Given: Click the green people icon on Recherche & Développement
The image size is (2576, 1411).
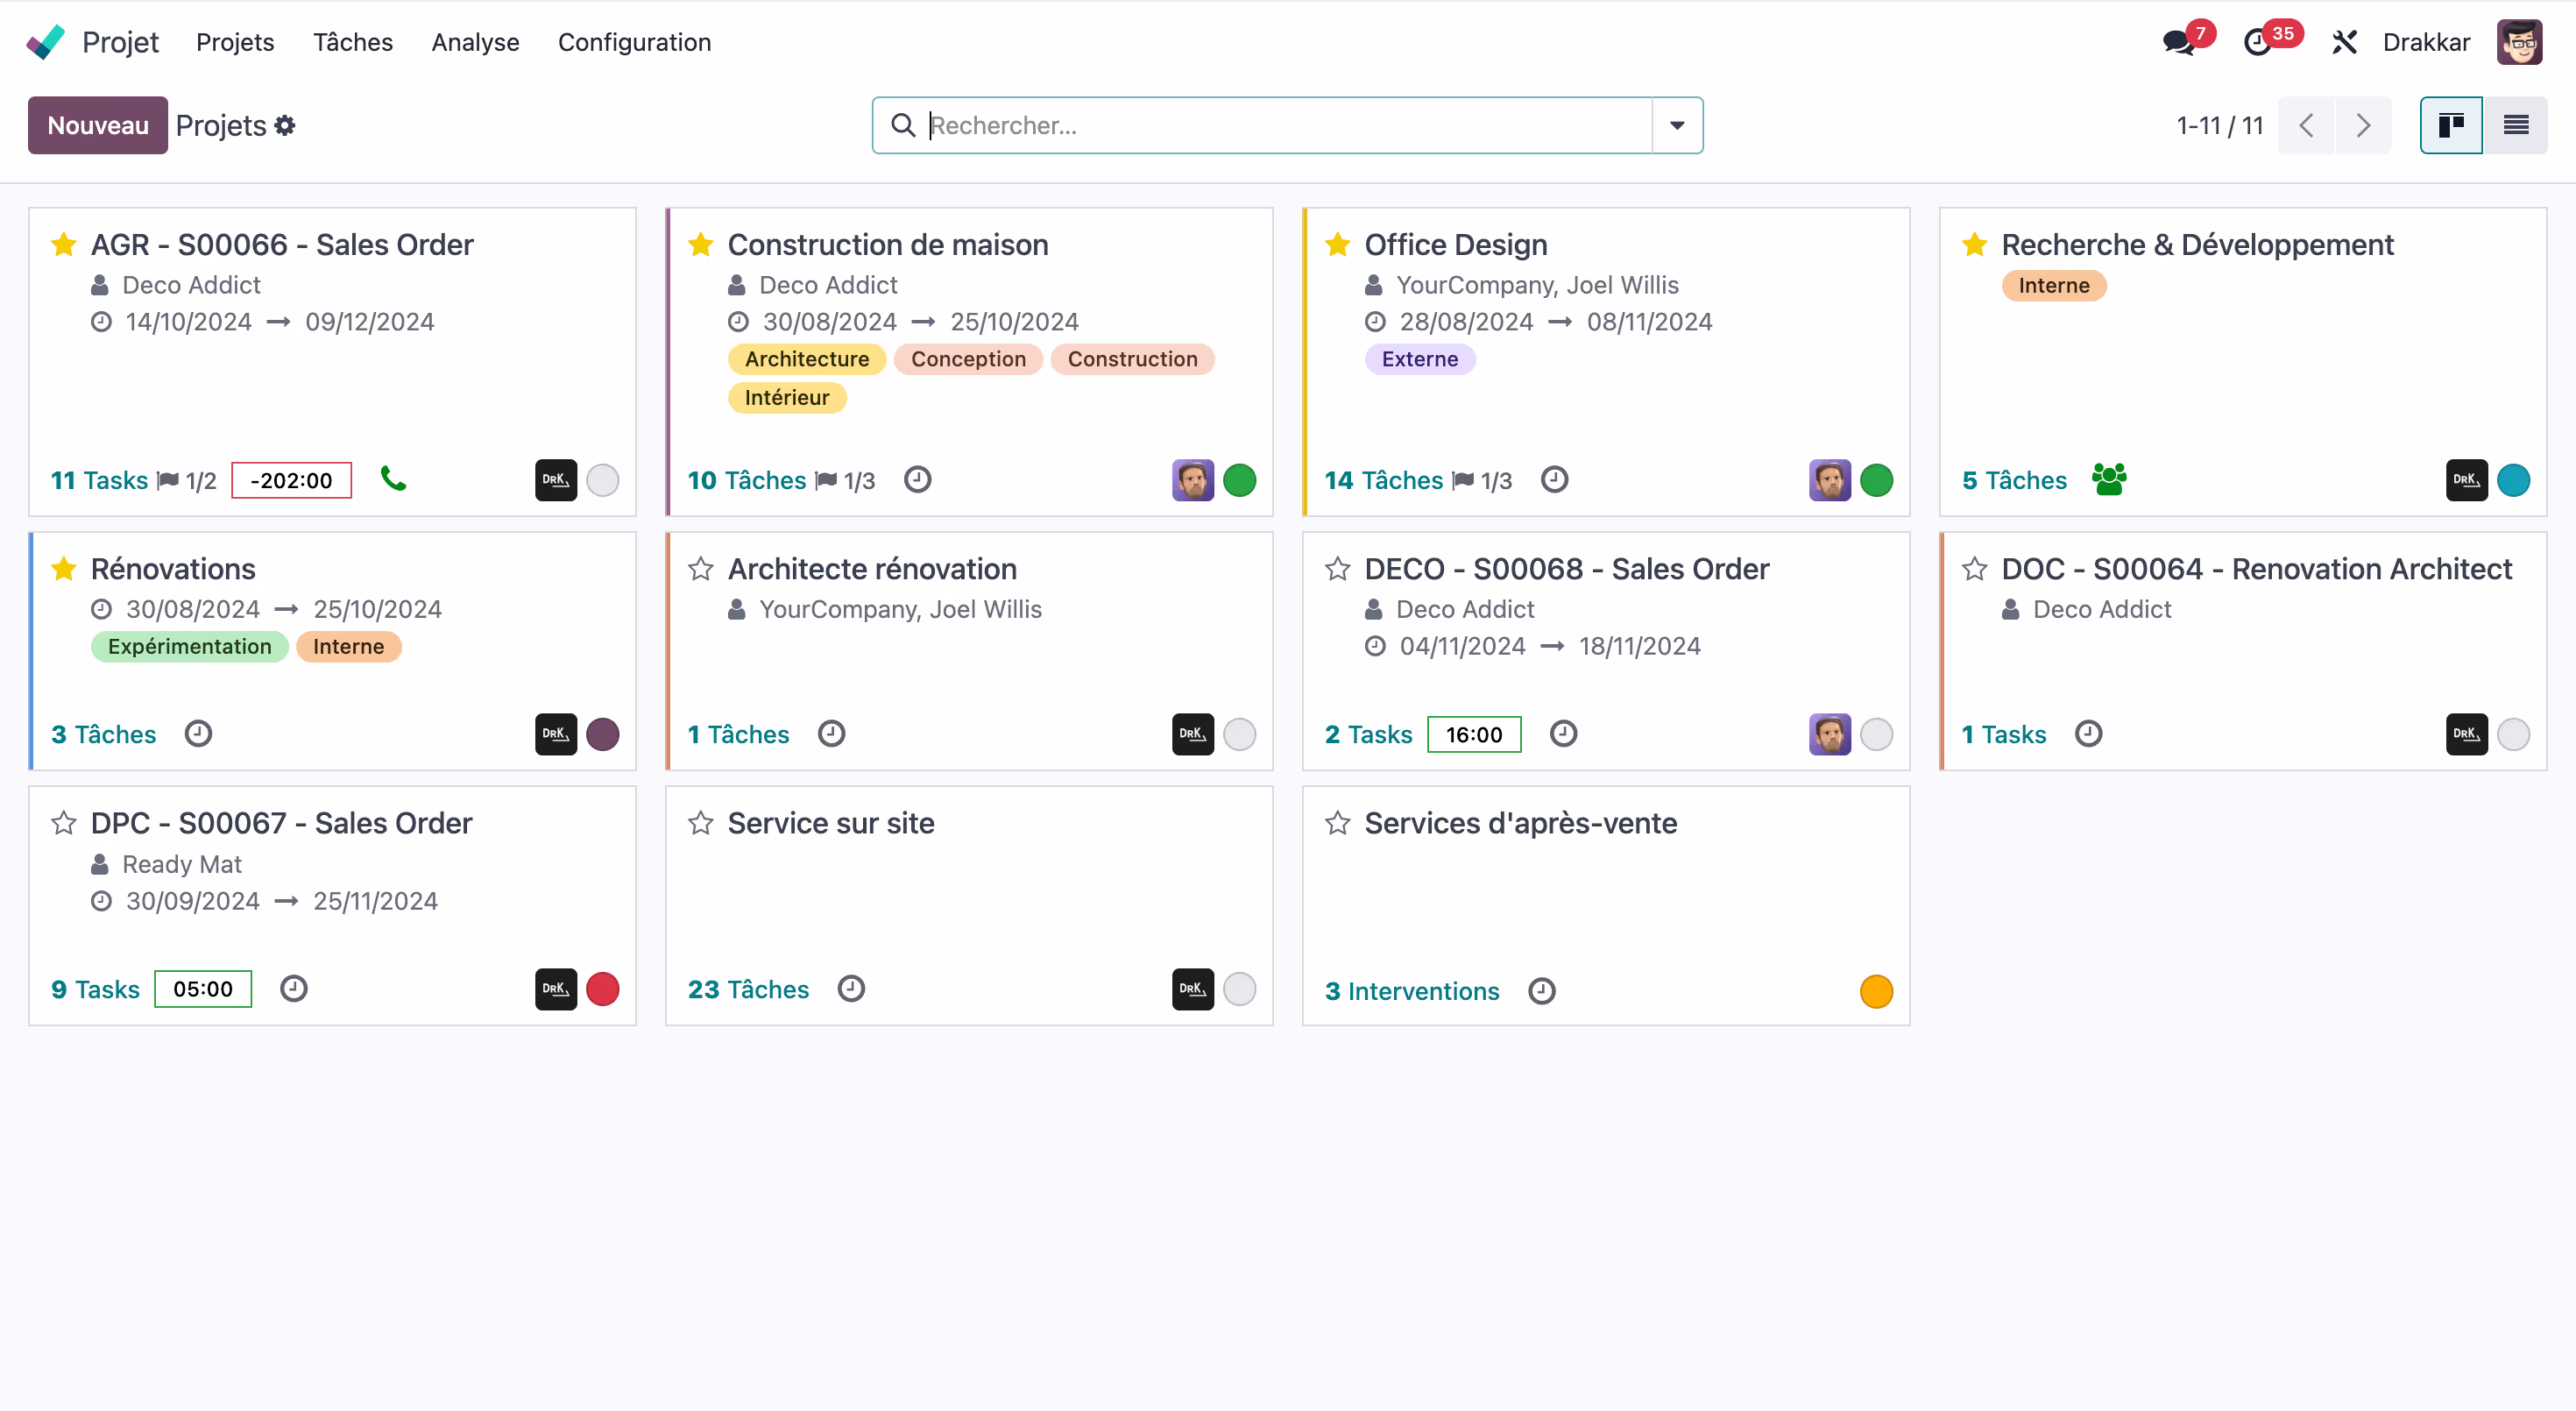Looking at the screenshot, I should tap(2108, 480).
